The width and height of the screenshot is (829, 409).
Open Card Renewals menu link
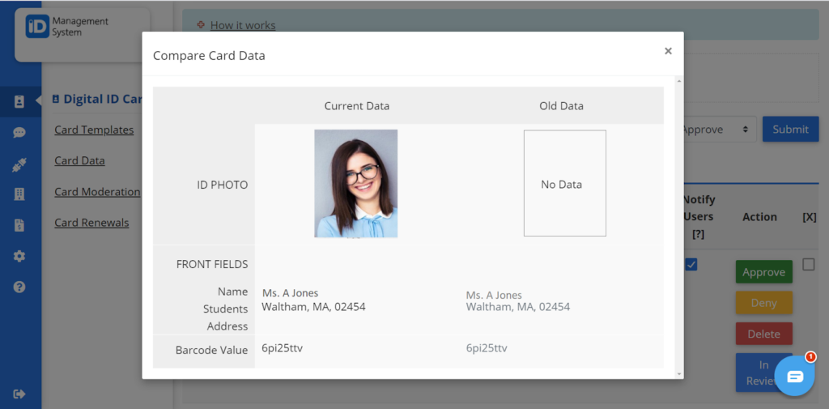pos(91,223)
